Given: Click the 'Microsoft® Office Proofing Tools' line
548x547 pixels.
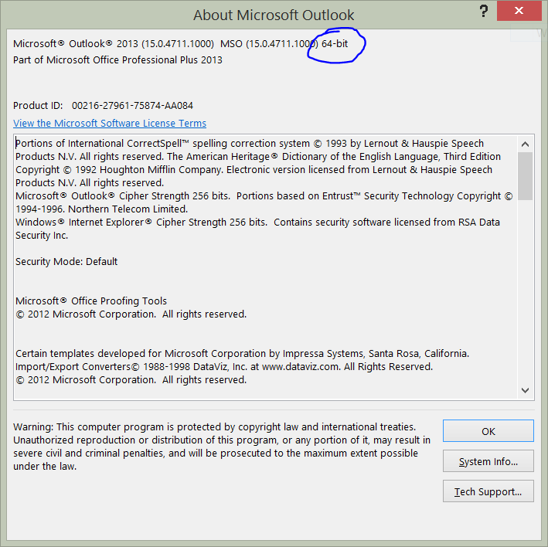Looking at the screenshot, I should [91, 301].
